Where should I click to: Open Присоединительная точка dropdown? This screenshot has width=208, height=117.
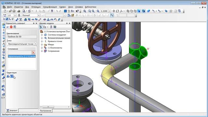coord(35,44)
